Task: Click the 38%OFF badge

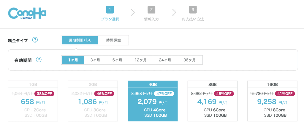Action: (45, 94)
